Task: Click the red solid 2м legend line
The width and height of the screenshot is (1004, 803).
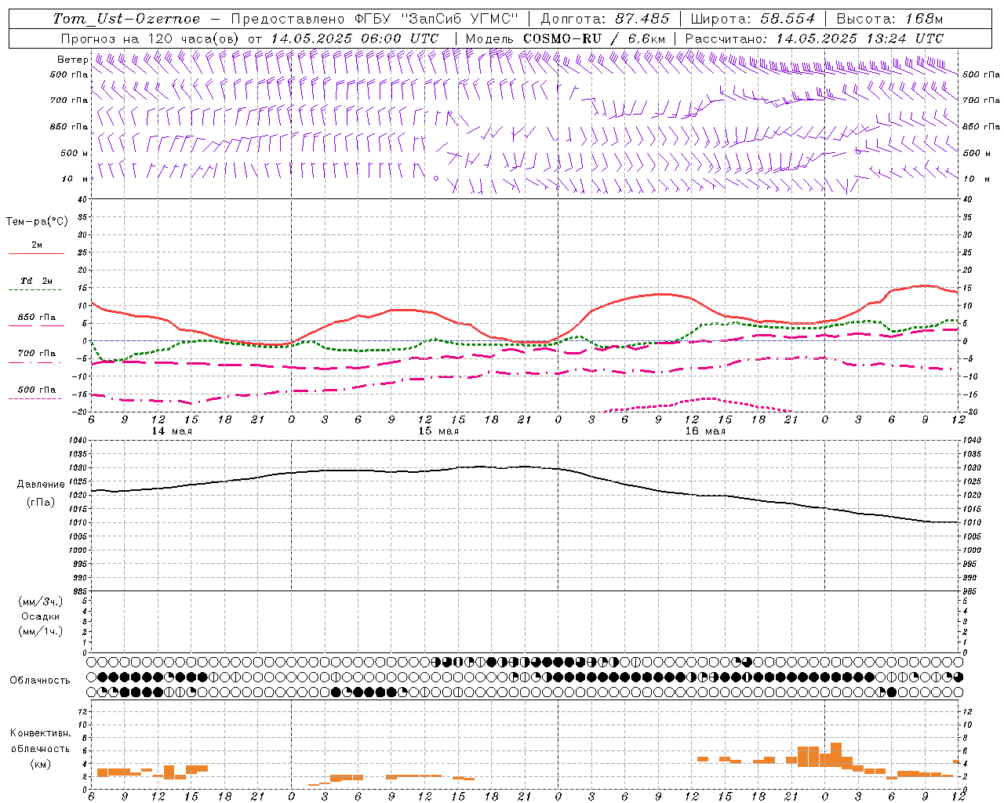Action: [36, 254]
